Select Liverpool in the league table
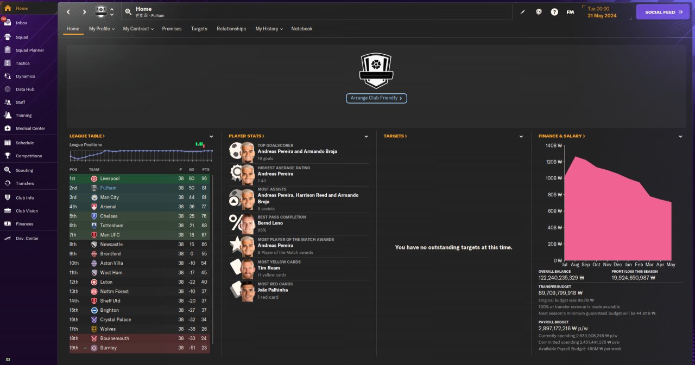The width and height of the screenshot is (695, 365). [x=140, y=178]
